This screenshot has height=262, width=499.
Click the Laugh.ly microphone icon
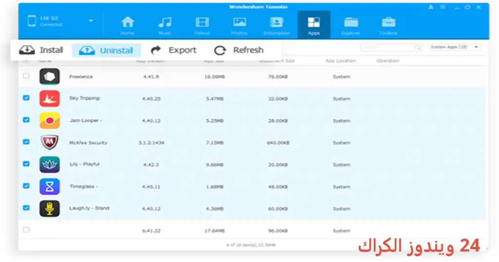[x=49, y=208]
